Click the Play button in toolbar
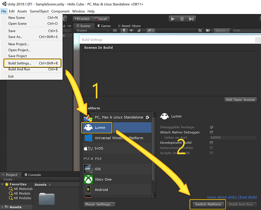This screenshot has height=210, width=261. (x=173, y=19)
